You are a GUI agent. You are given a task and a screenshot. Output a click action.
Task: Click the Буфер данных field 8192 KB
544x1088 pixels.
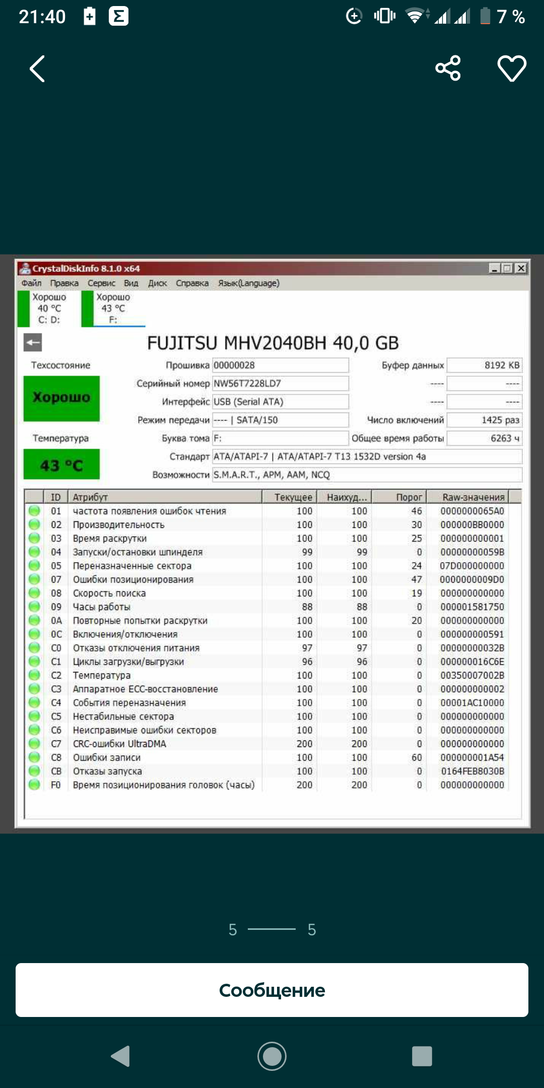485,365
